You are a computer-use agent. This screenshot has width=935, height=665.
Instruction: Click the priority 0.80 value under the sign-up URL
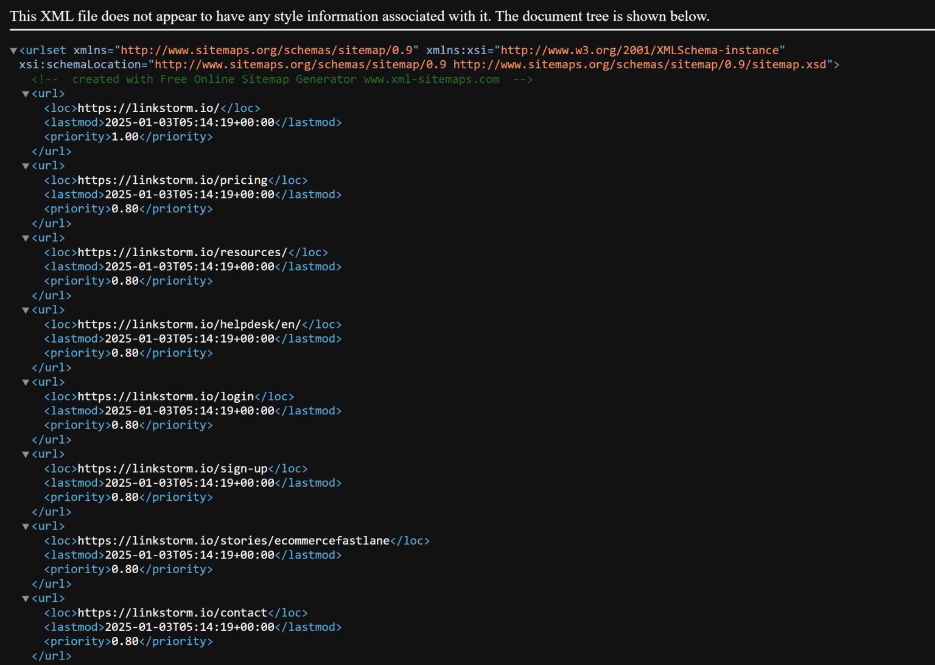pyautogui.click(x=125, y=497)
